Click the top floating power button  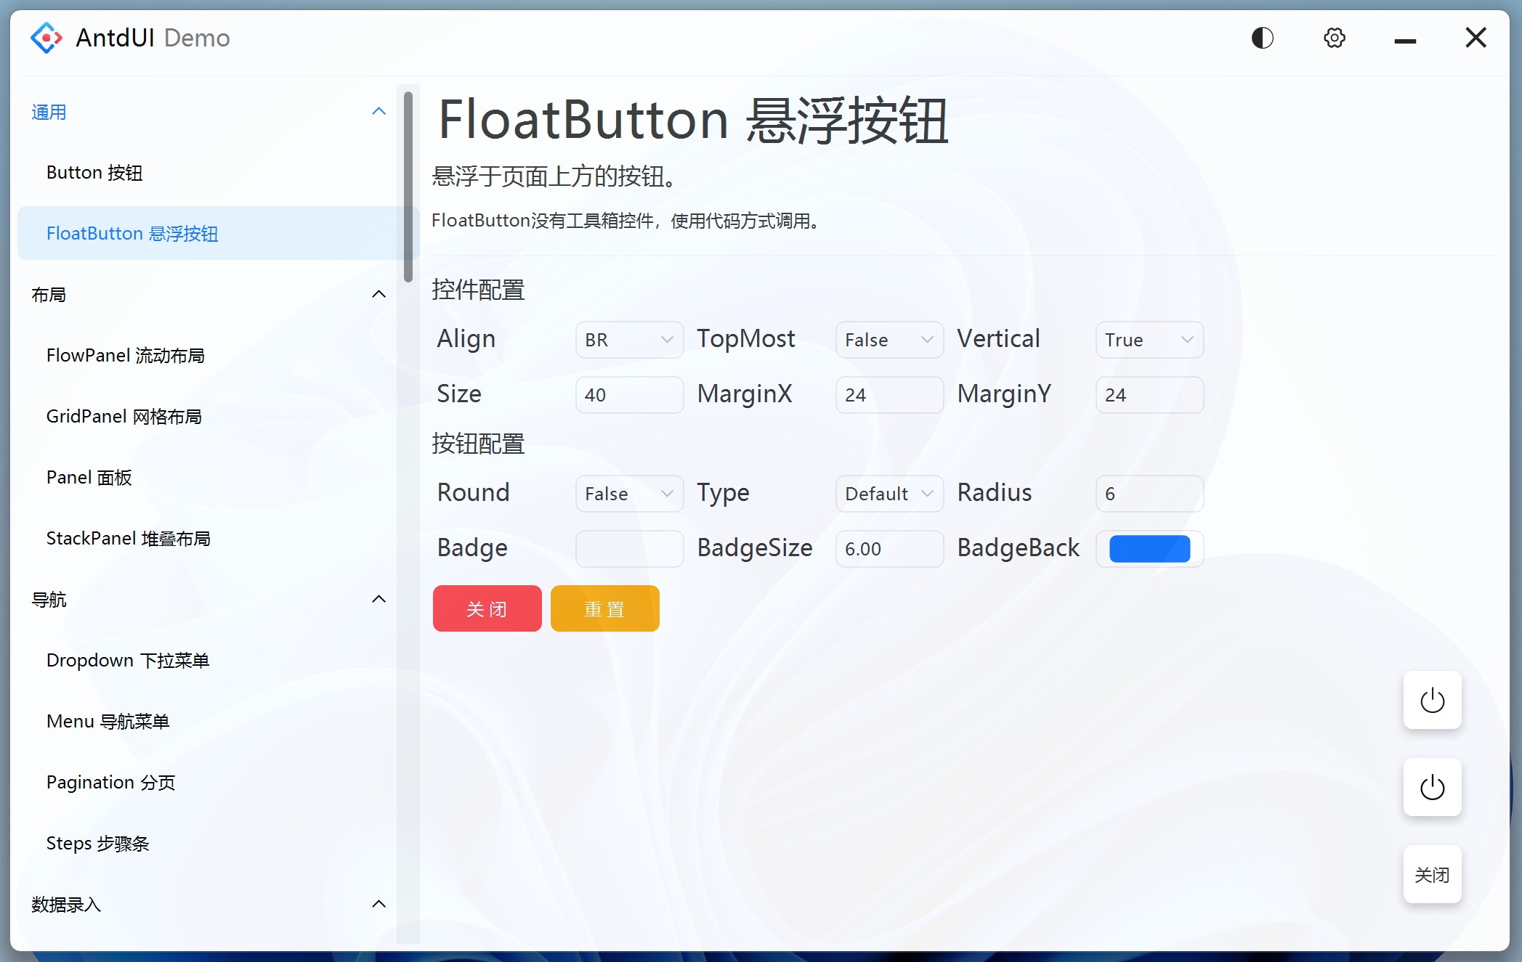tap(1431, 701)
